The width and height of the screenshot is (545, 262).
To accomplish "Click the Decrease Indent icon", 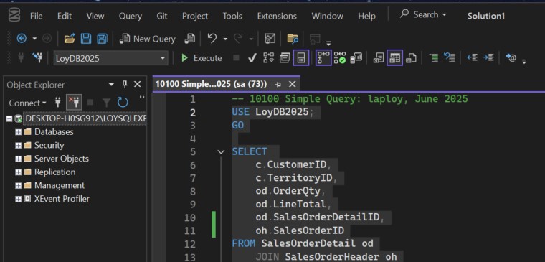I will pyautogui.click(x=472, y=57).
